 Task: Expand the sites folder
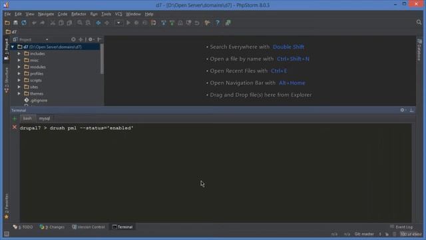click(19, 87)
